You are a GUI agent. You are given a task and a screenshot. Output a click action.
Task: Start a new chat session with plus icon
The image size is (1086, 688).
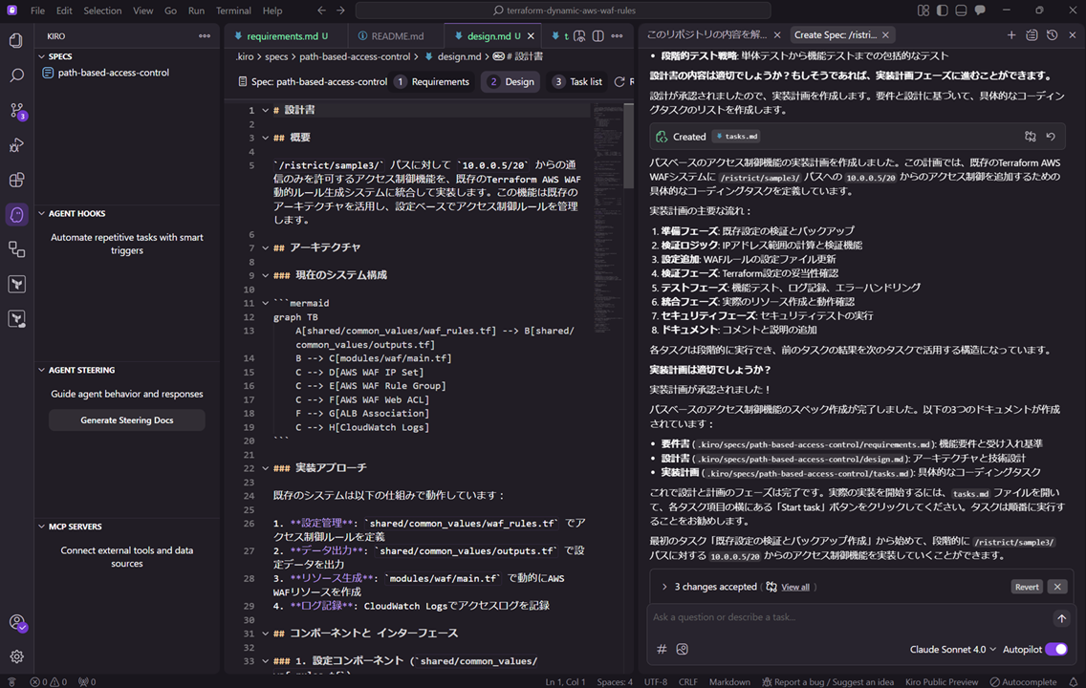(x=1011, y=34)
